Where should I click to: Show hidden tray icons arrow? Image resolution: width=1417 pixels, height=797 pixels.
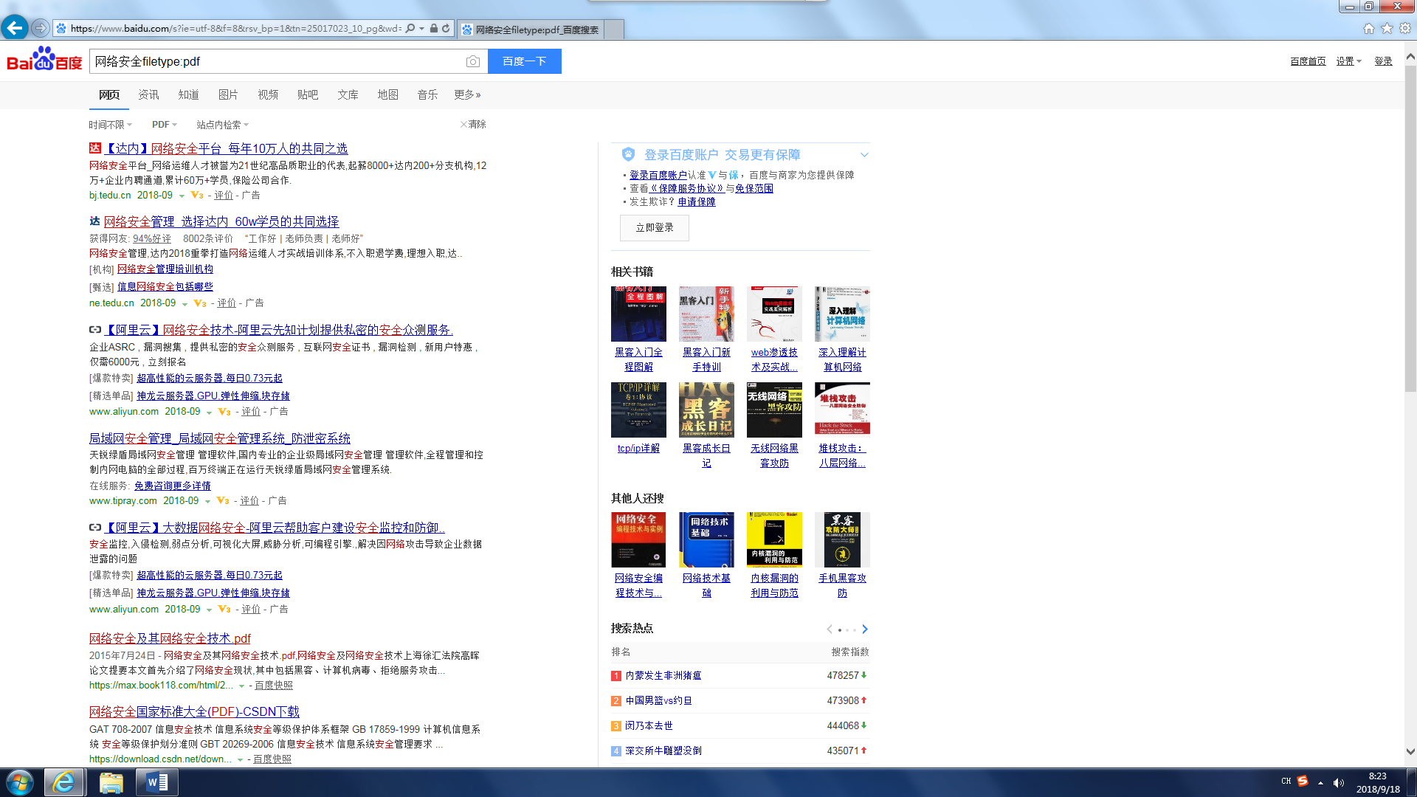click(1320, 783)
